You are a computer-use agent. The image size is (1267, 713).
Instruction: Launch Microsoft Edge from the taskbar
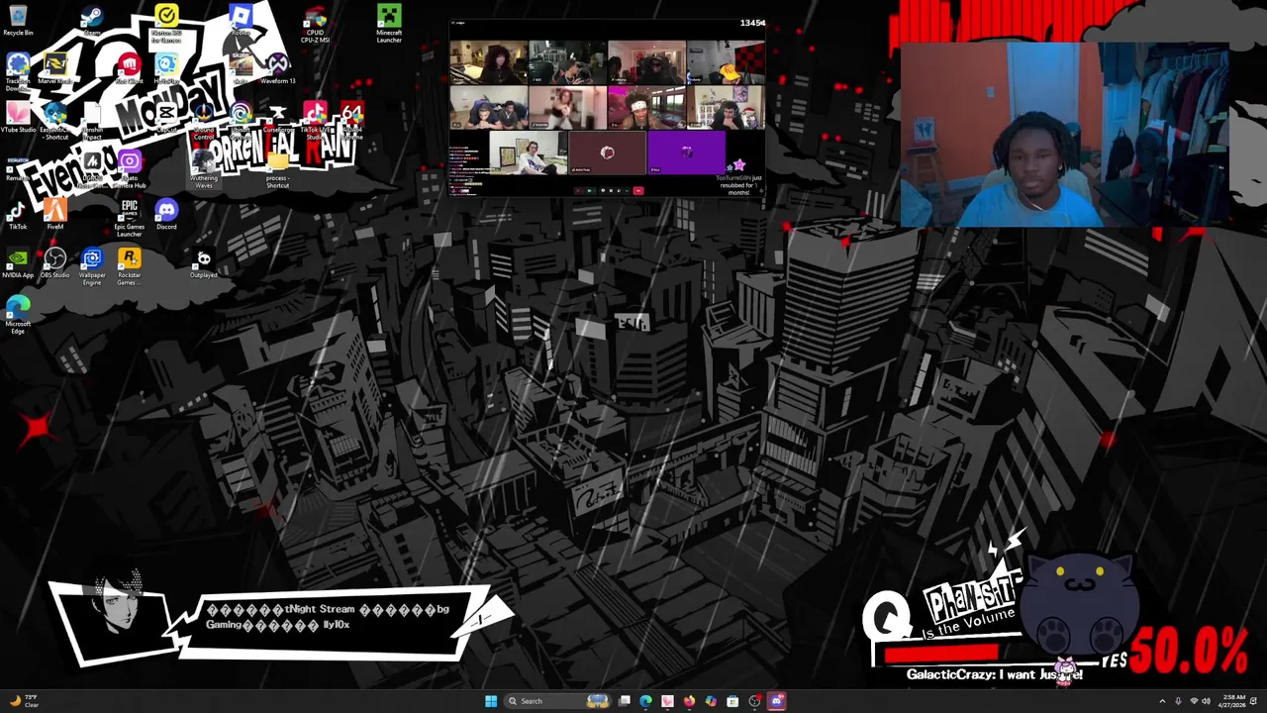[645, 701]
